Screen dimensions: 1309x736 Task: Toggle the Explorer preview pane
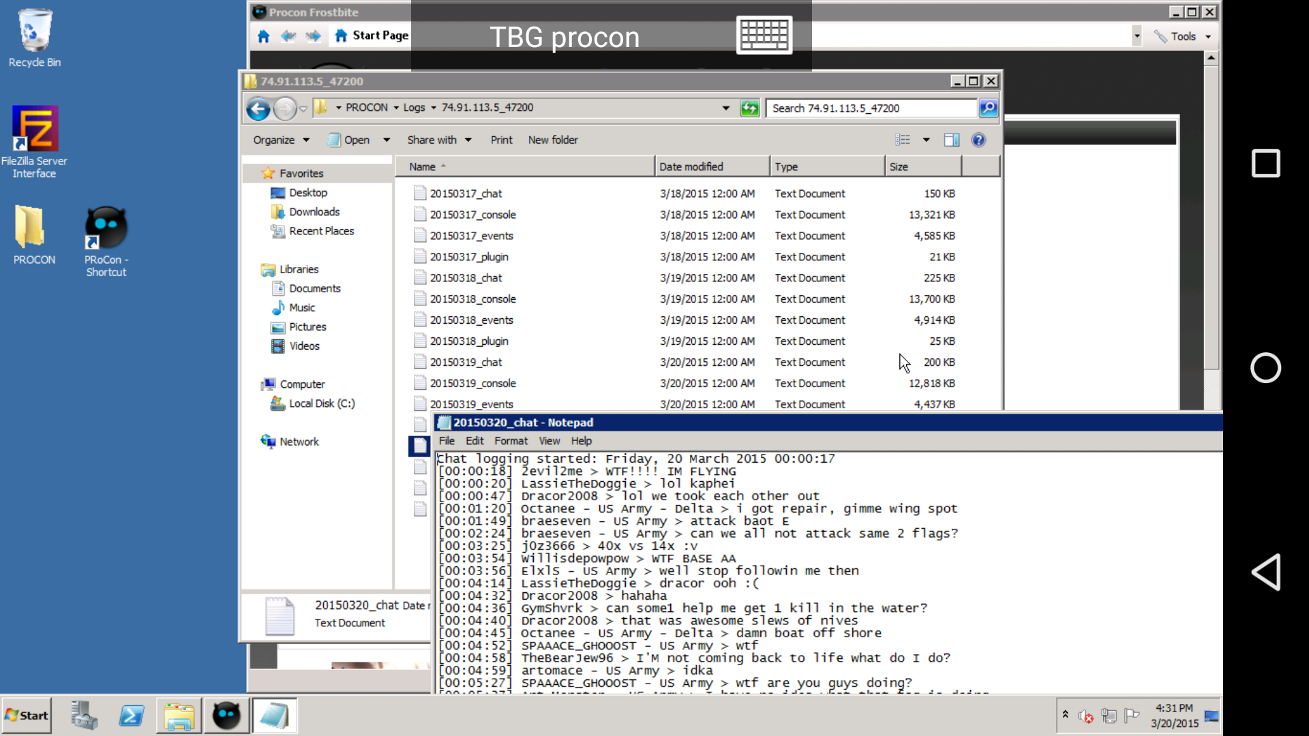point(952,140)
